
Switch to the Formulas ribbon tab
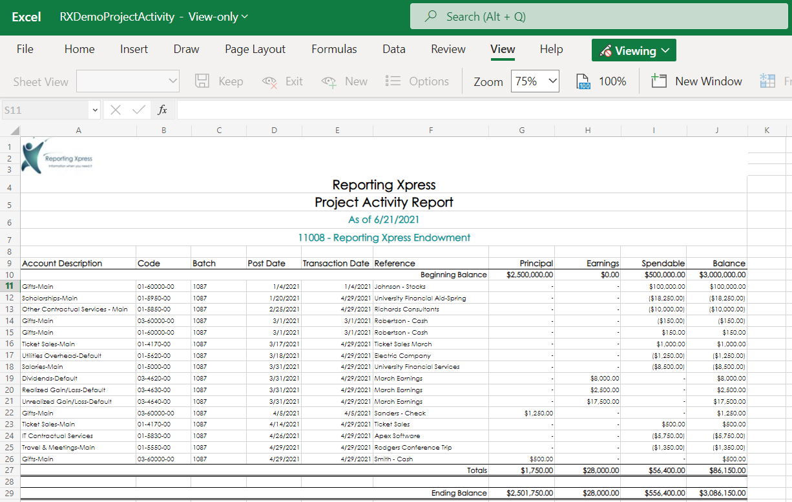tap(334, 49)
